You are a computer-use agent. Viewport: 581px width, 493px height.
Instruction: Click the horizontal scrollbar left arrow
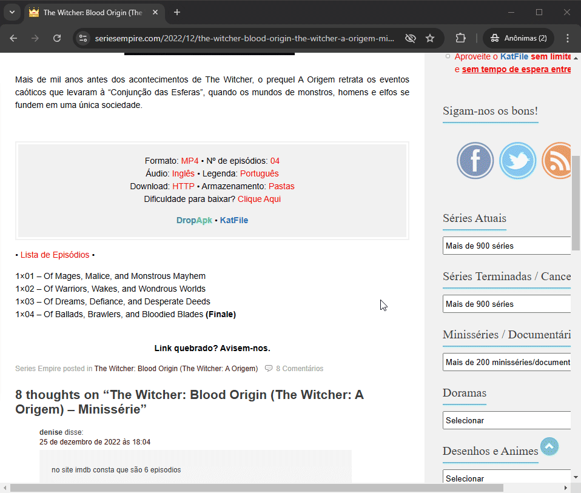[5, 488]
